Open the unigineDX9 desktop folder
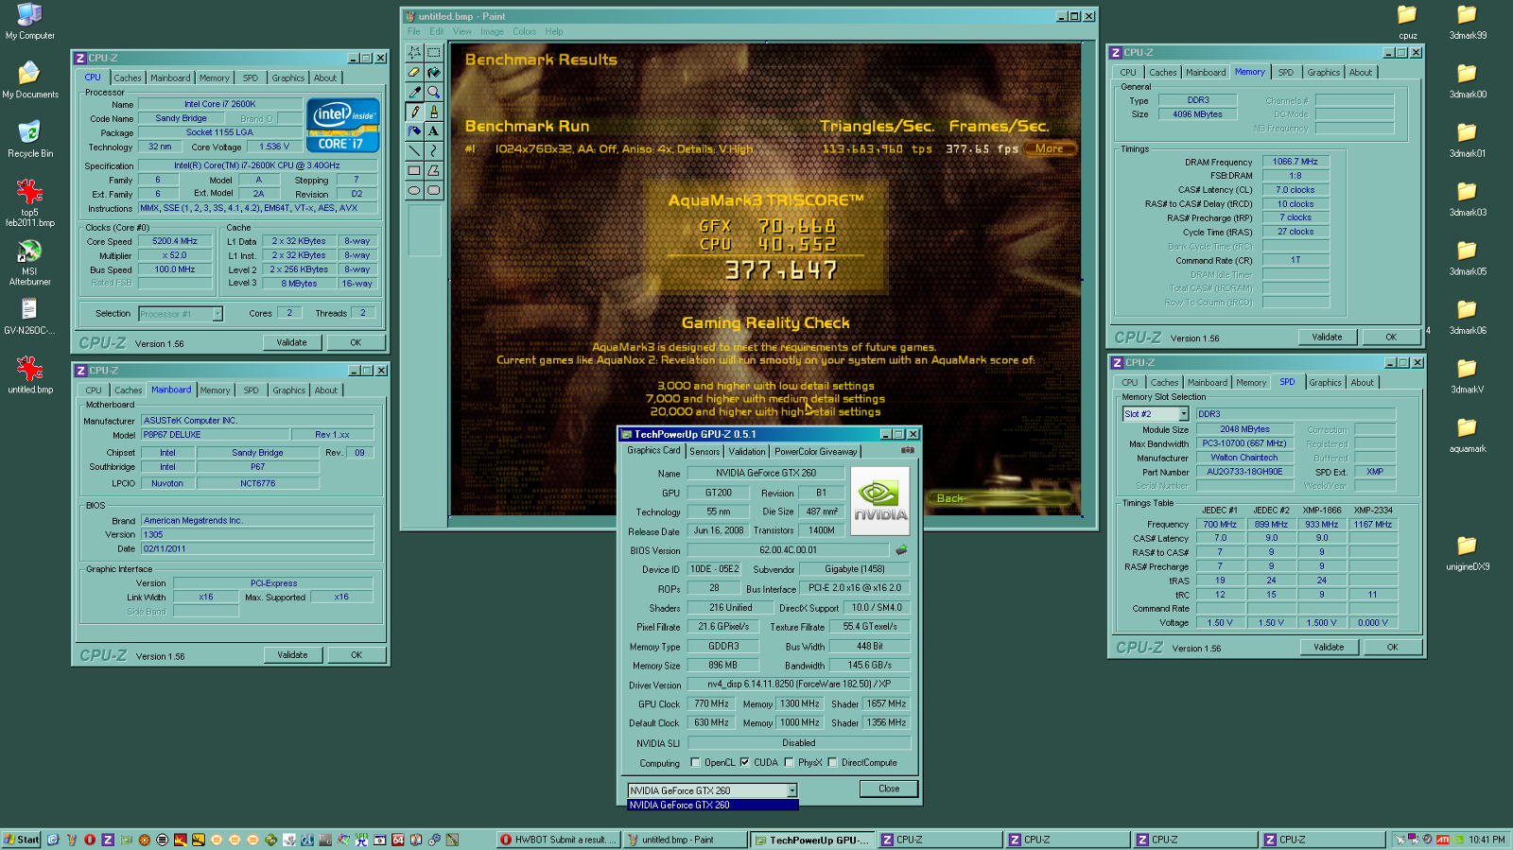Viewport: 1513px width, 850px height. coord(1467,553)
